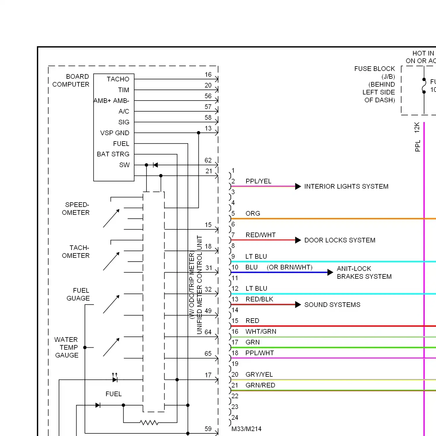Click the BOARD COMPUTER label
436x436 pixels.
coord(71,81)
